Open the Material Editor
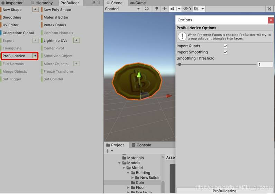 [56, 17]
